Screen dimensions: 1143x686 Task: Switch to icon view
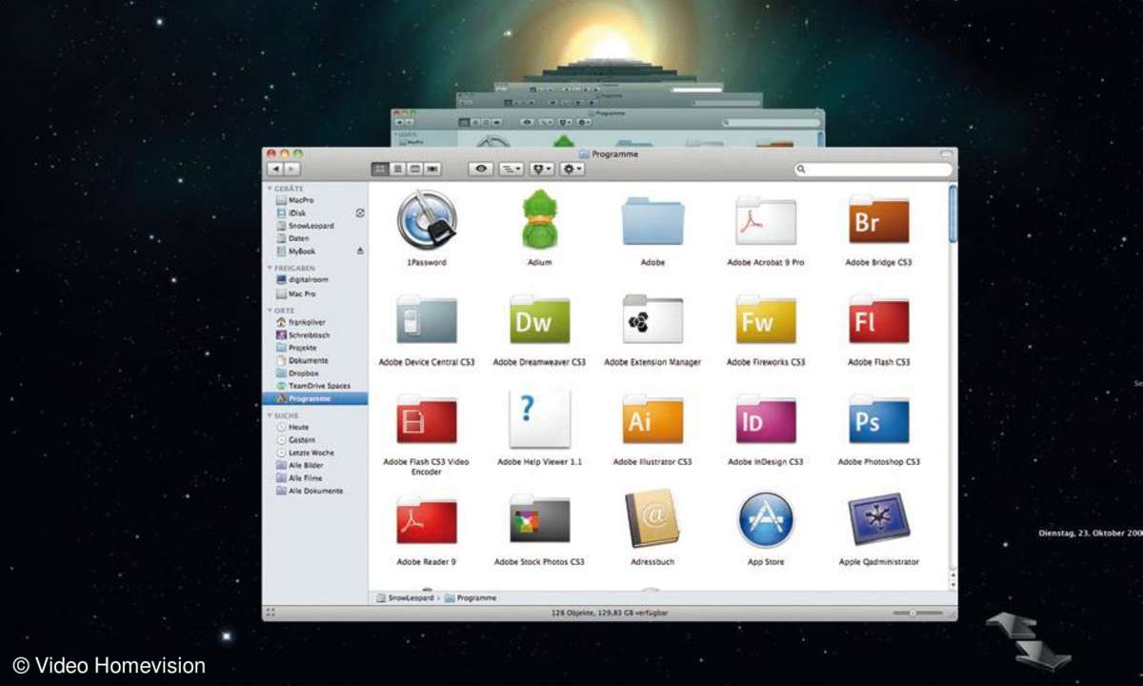380,169
